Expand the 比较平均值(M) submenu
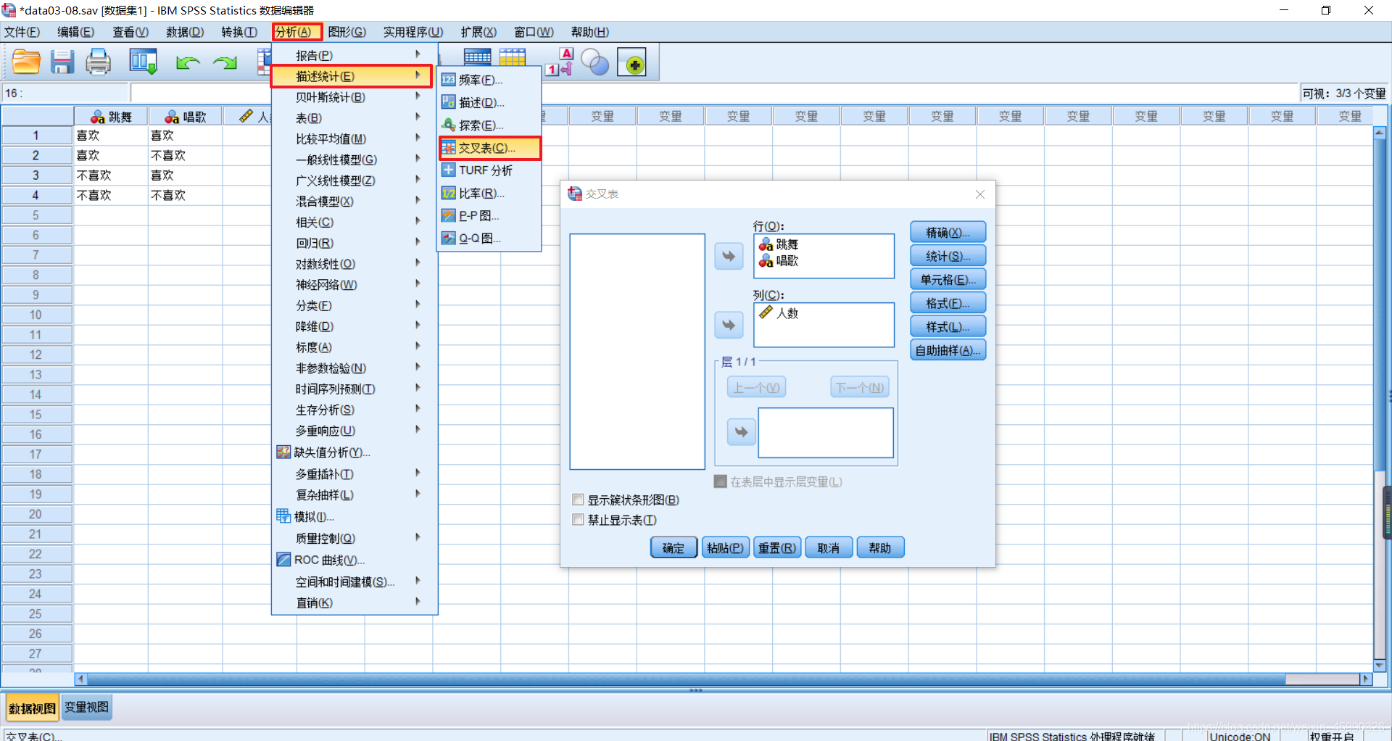Viewport: 1392px width, 741px height. pyautogui.click(x=354, y=138)
